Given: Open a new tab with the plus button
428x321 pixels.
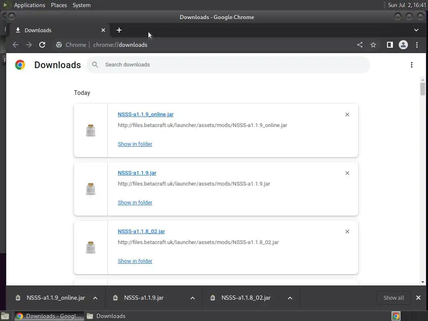Looking at the screenshot, I should click(119, 30).
